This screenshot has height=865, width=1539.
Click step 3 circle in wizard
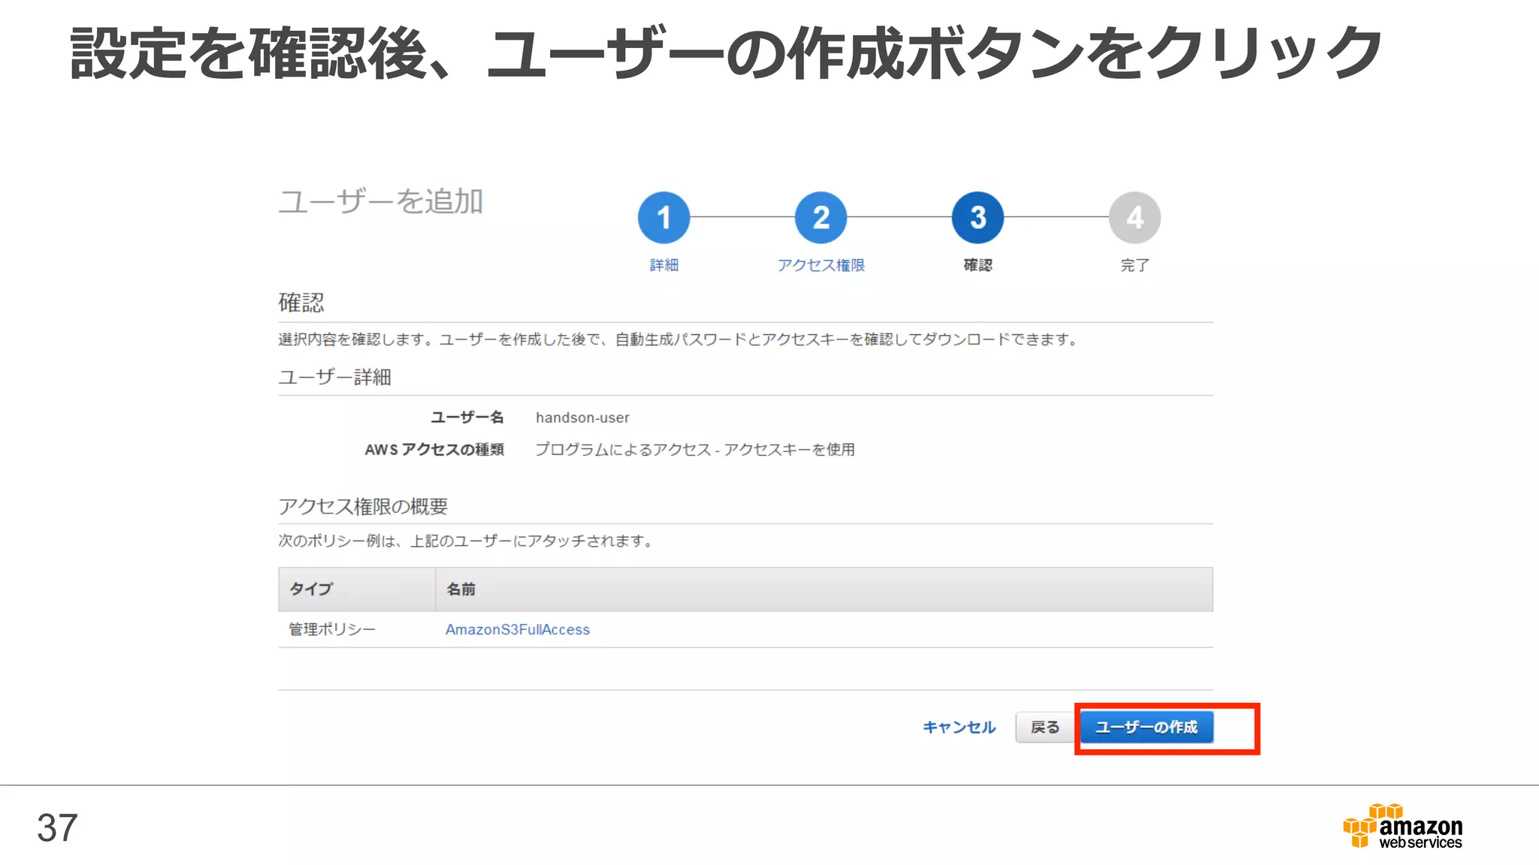point(978,218)
